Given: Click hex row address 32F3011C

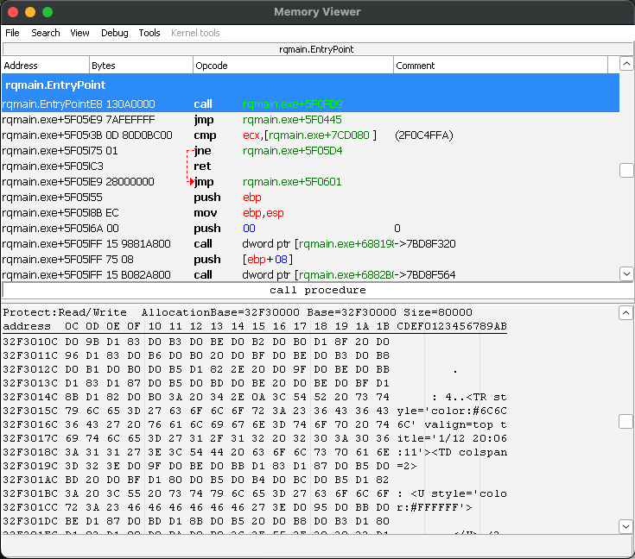Looking at the screenshot, I should tap(30, 355).
